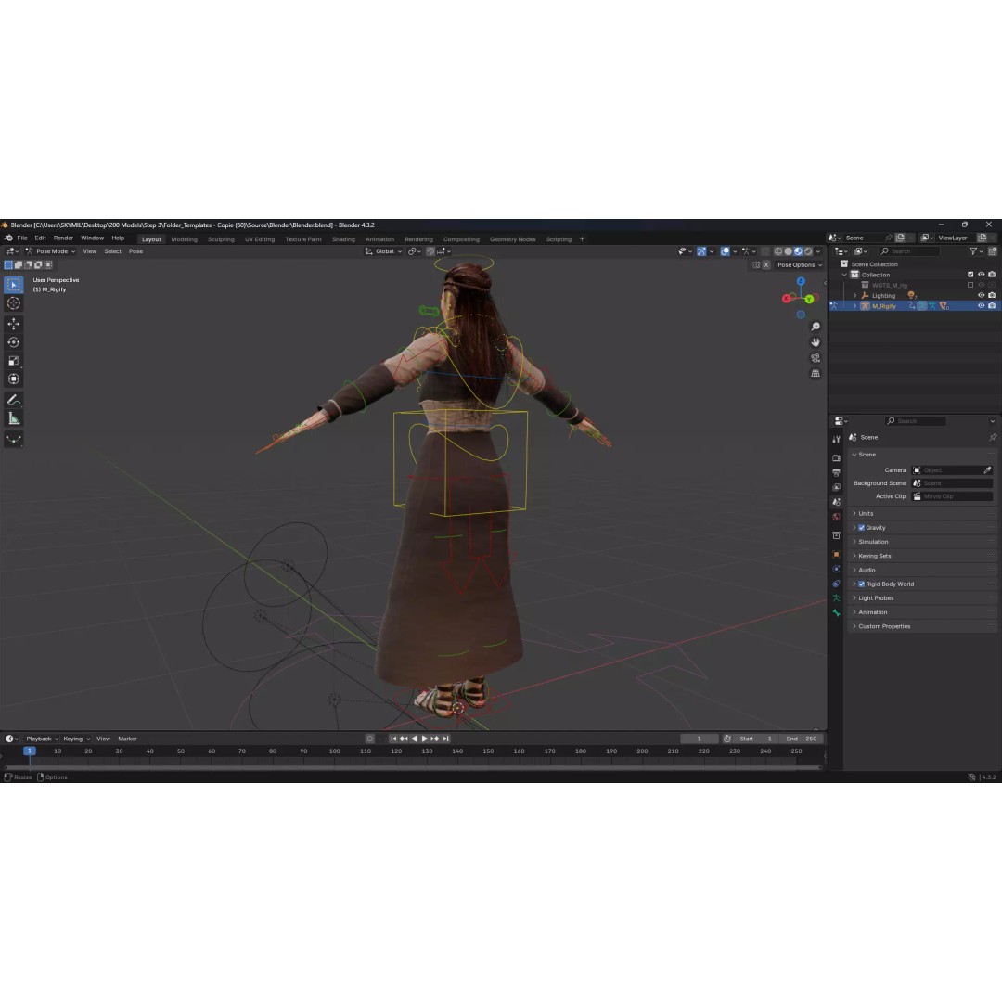Viewport: 1002px width, 1002px height.
Task: Open the Pose menu in viewport header
Action: (x=136, y=251)
